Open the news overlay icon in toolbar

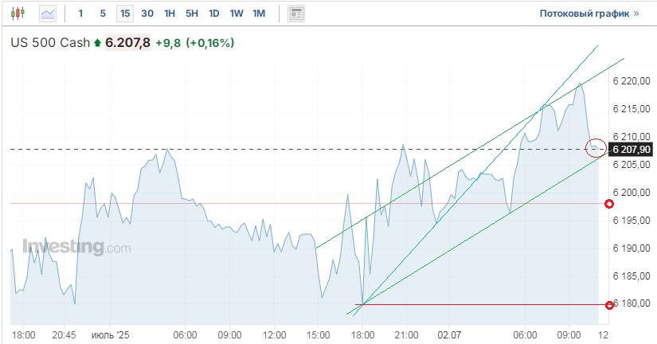point(296,14)
